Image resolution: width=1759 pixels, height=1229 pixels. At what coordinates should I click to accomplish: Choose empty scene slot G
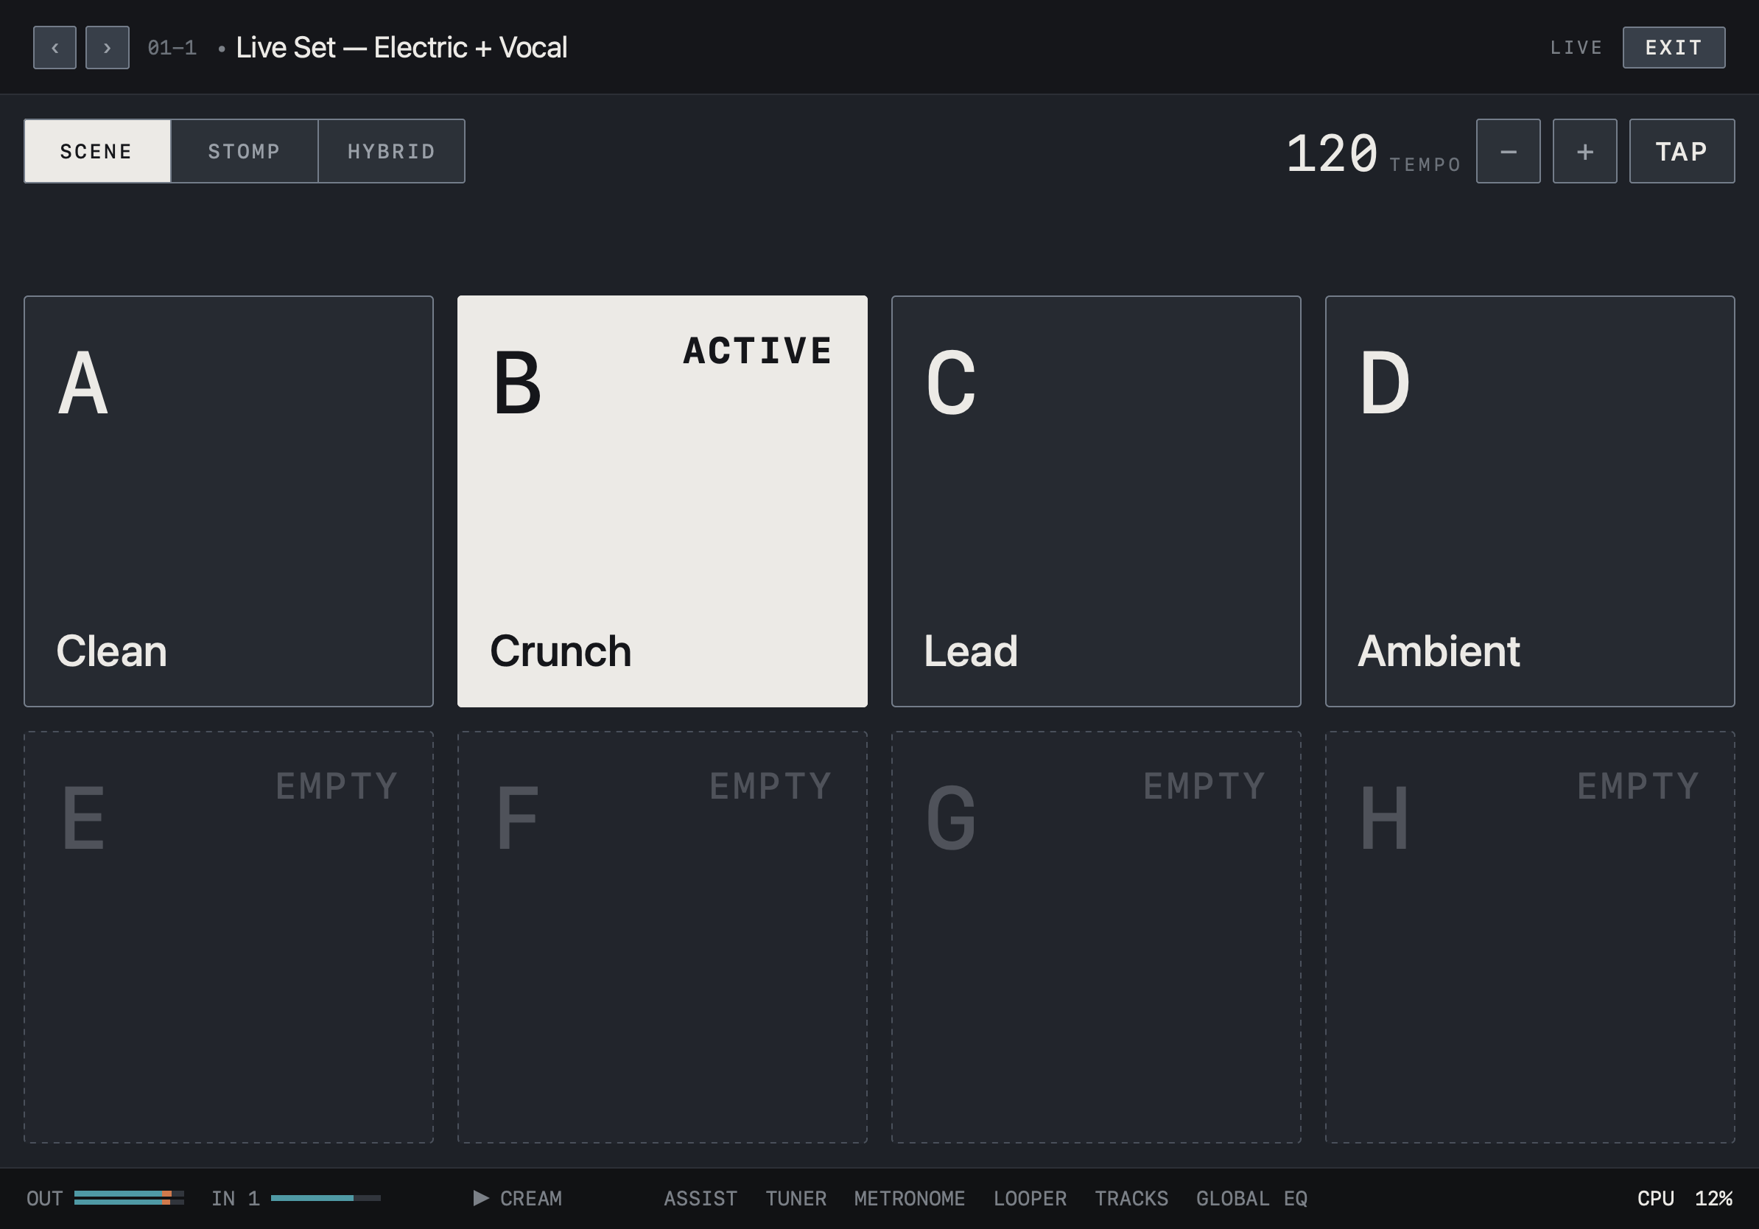tap(1095, 937)
